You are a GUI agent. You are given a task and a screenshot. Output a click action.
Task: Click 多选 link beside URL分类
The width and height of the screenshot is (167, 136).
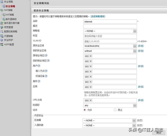(x=141, y=100)
